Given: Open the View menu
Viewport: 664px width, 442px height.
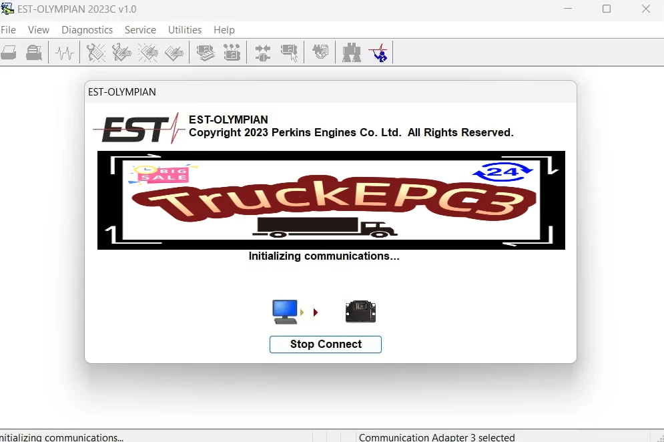Looking at the screenshot, I should [x=39, y=29].
